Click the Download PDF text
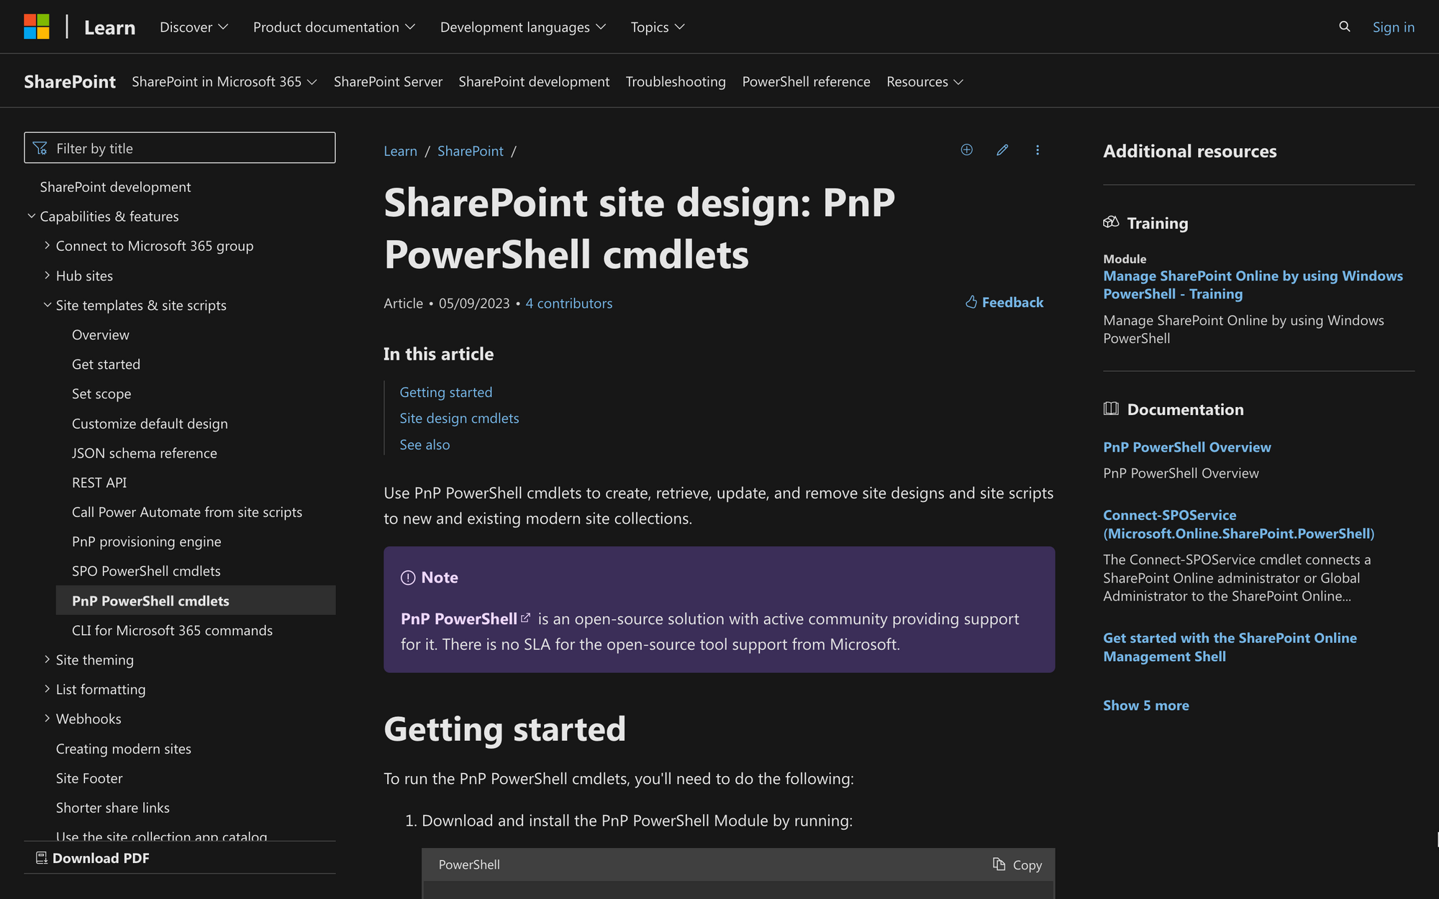 (101, 858)
